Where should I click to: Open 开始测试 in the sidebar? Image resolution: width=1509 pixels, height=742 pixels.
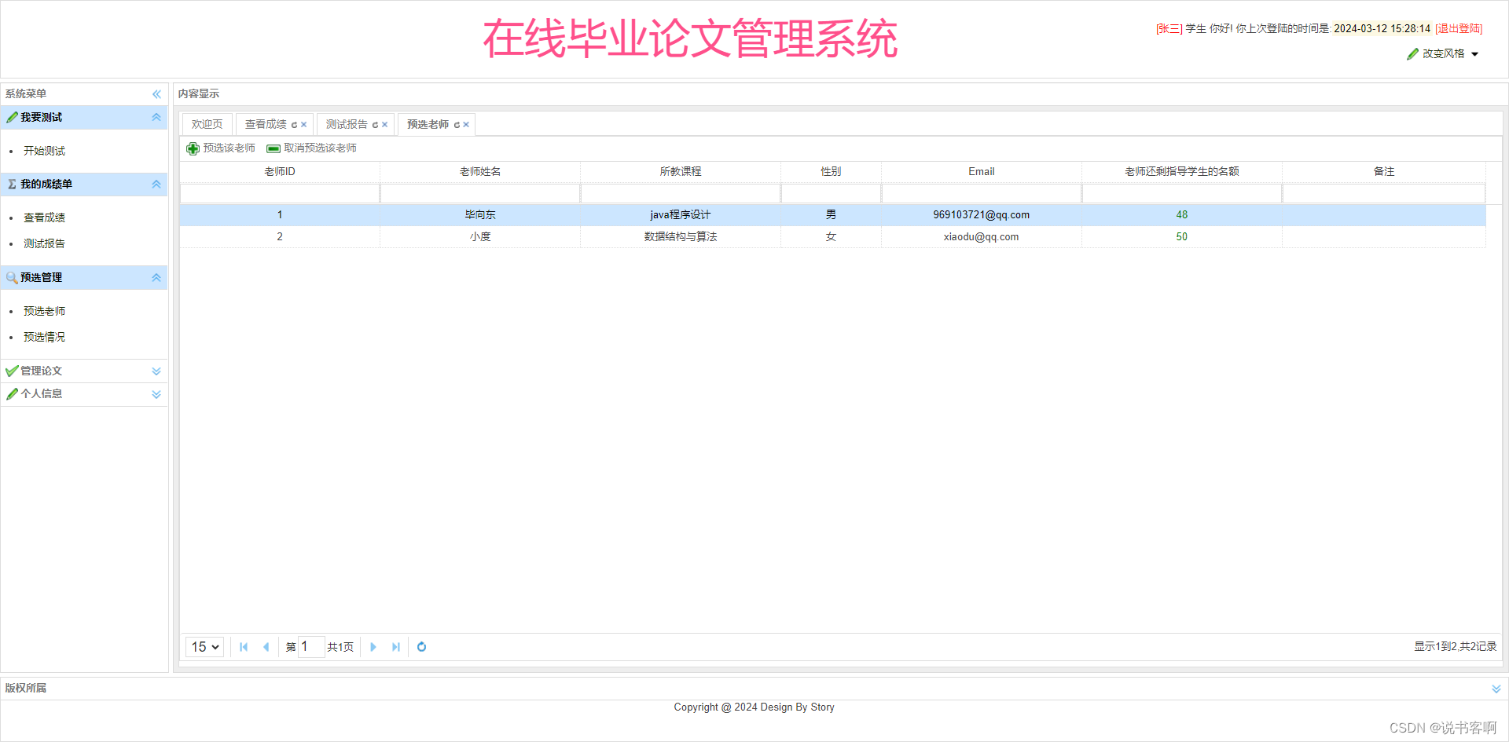[x=44, y=151]
